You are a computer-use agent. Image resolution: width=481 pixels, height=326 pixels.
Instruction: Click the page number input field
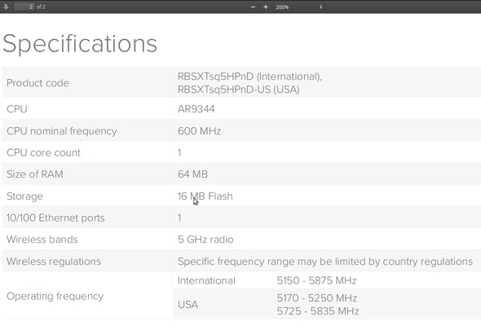(x=24, y=7)
